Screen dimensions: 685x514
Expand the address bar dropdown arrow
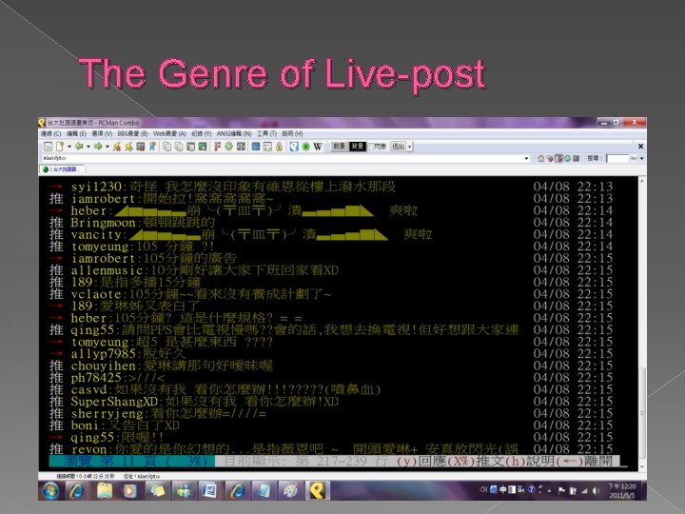point(526,158)
